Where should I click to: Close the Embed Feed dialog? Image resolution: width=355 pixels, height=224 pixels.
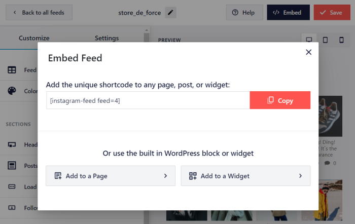(308, 52)
